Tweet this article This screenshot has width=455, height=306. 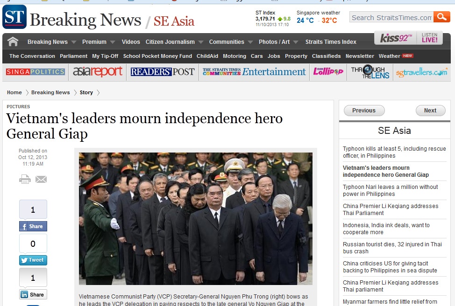click(33, 260)
